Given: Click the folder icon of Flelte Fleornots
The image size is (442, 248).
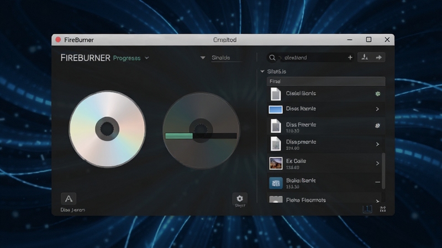Looking at the screenshot, I should (276, 200).
